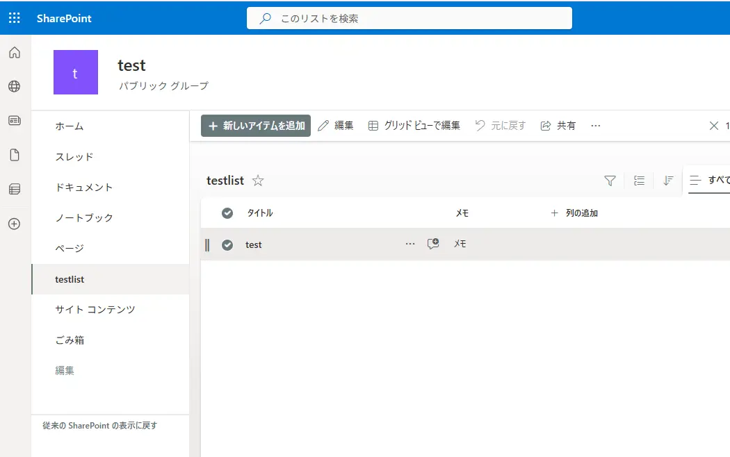Screen dimensions: 730x457
Task: Open the ellipsis menu on the test row
Action: (x=410, y=244)
